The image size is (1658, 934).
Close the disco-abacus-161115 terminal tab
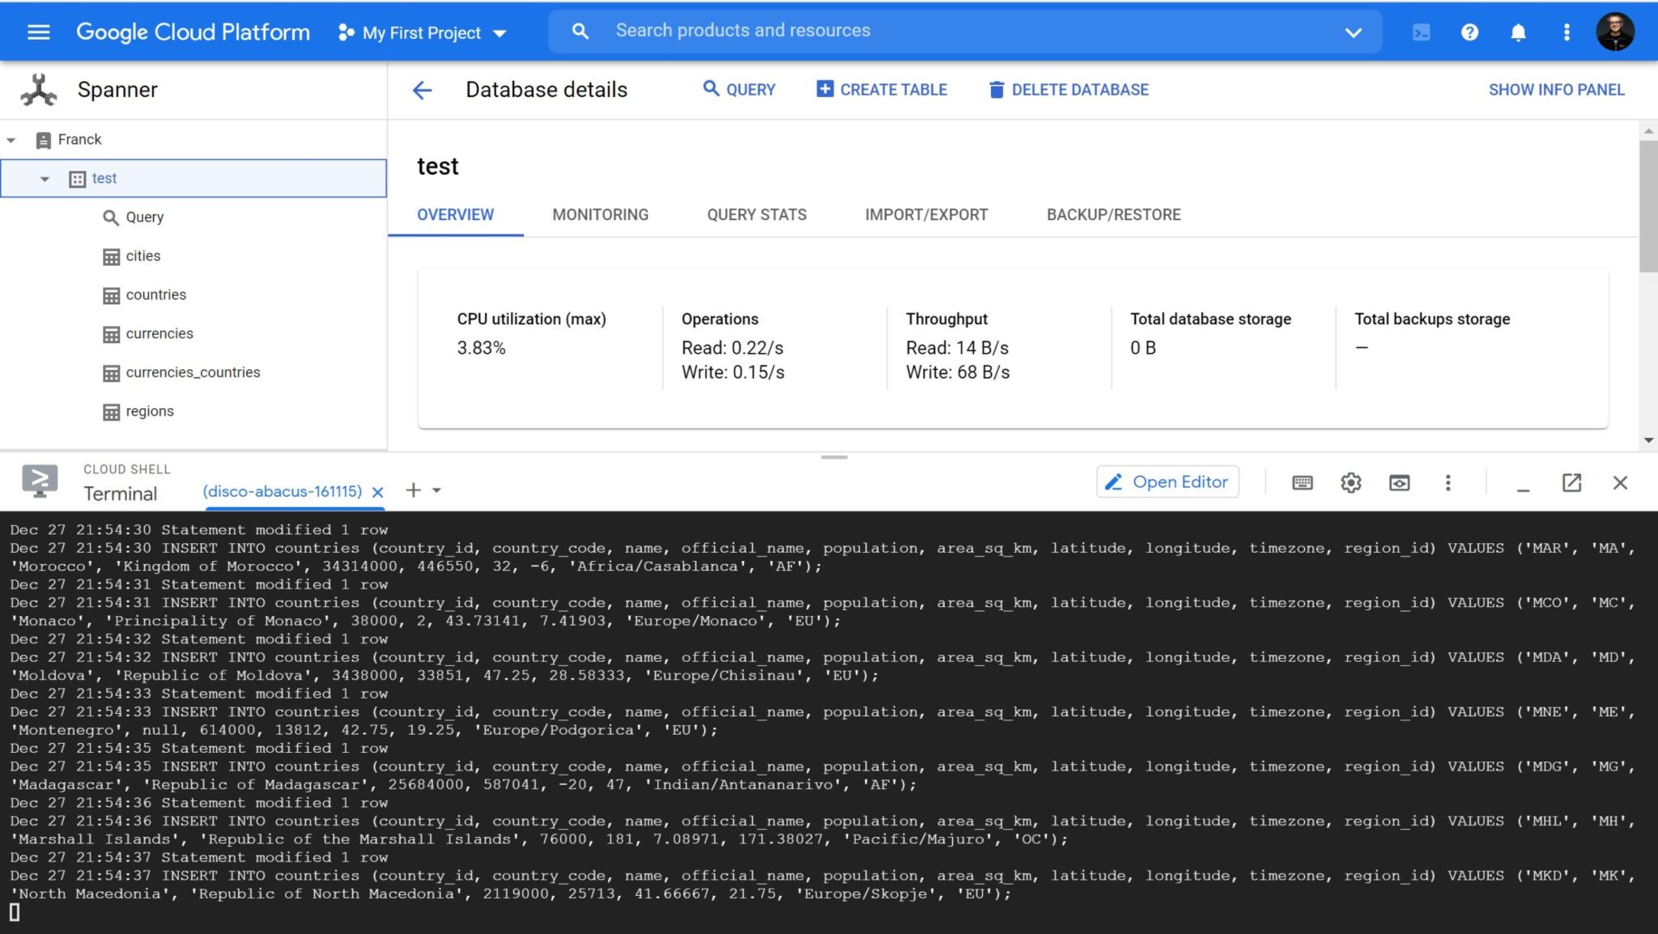coord(377,492)
